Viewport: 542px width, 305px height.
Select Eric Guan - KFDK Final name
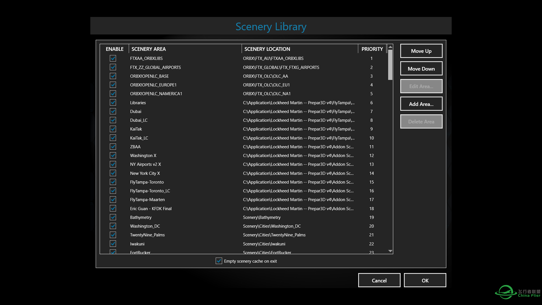(151, 208)
